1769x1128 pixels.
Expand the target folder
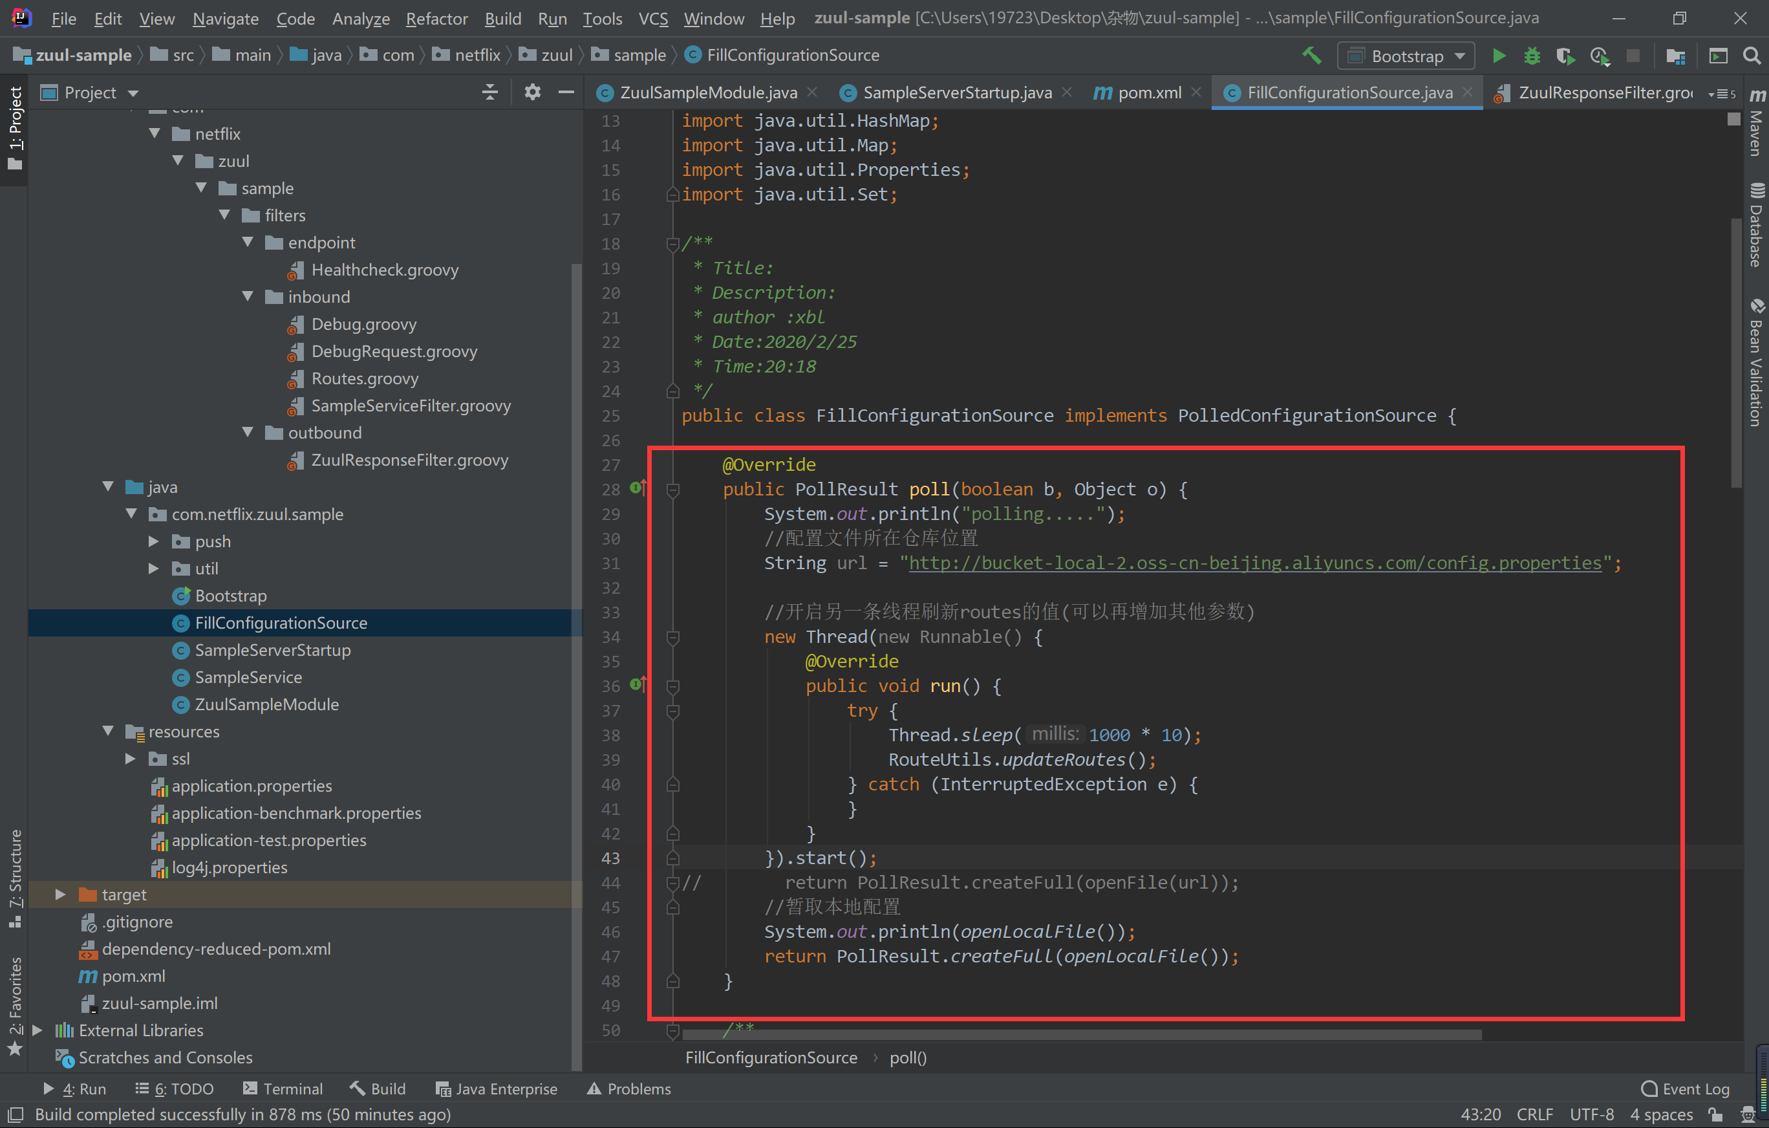[x=61, y=895]
